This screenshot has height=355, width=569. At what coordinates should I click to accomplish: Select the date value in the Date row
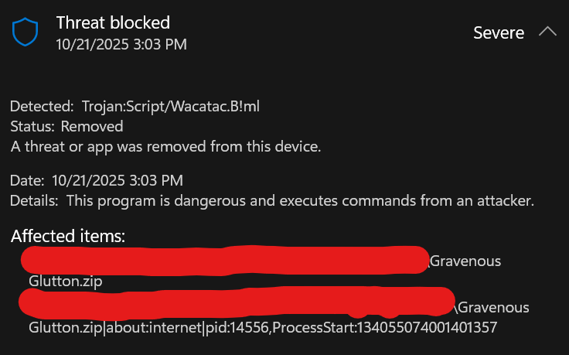click(x=118, y=181)
